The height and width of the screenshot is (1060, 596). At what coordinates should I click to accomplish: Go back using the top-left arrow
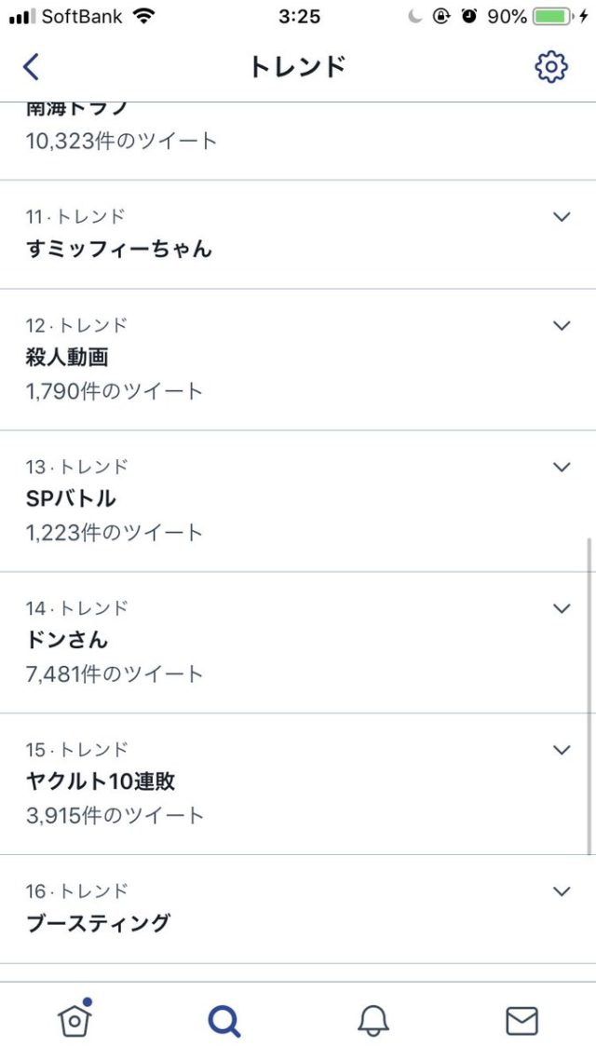coord(32,67)
